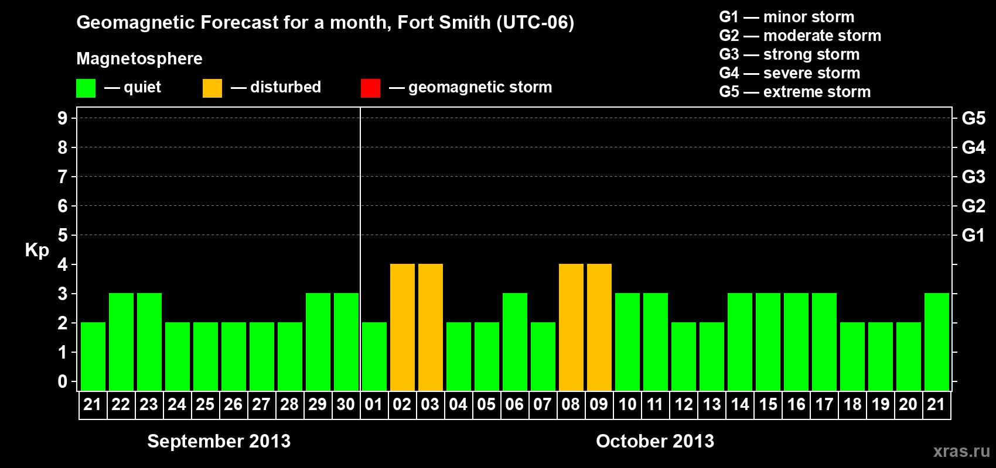
Task: Select the orange bar for October 08
Action: [571, 327]
